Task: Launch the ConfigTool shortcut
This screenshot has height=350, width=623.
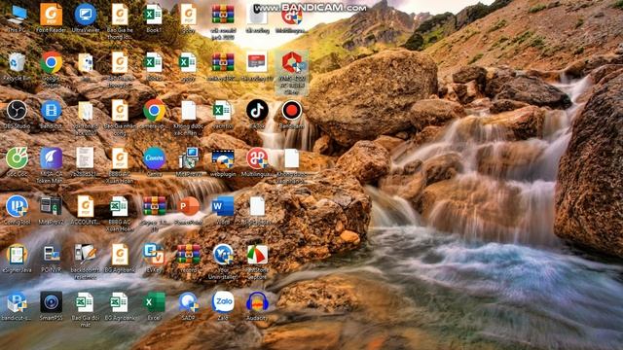Action: (17, 210)
